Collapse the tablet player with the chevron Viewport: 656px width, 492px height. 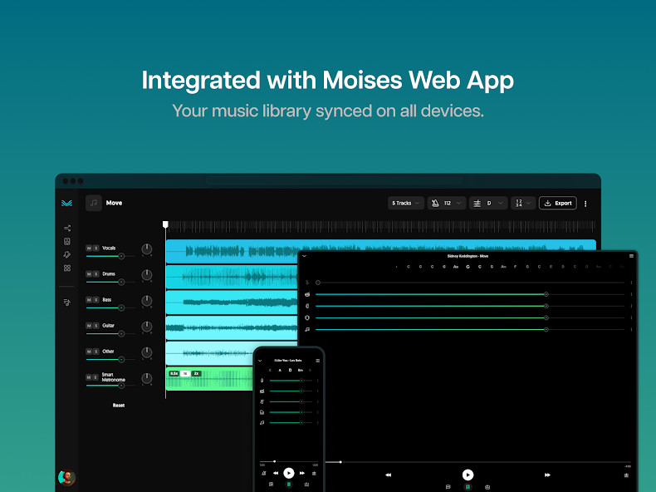tap(304, 256)
